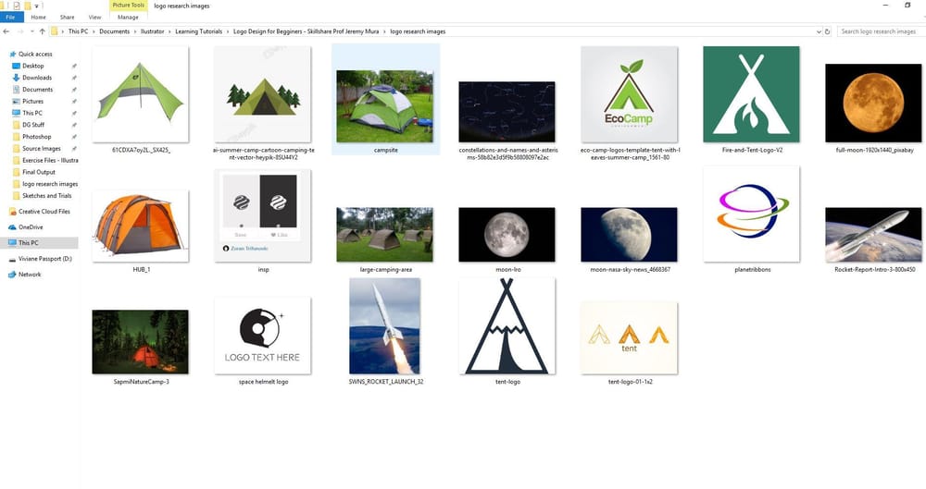Select the highlighted This PC sidebar entry
The image size is (926, 489).
click(39, 242)
